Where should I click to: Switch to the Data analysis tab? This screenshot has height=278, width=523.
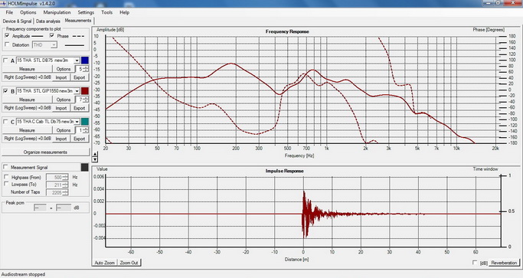point(48,21)
